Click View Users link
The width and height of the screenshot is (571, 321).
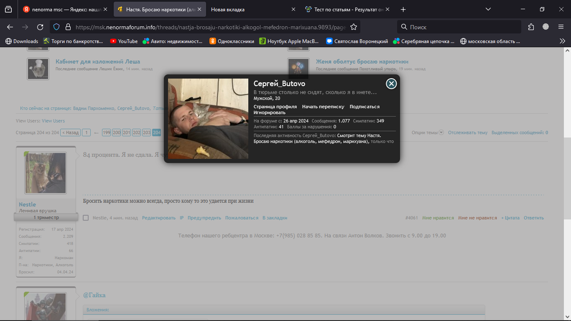[x=53, y=121]
